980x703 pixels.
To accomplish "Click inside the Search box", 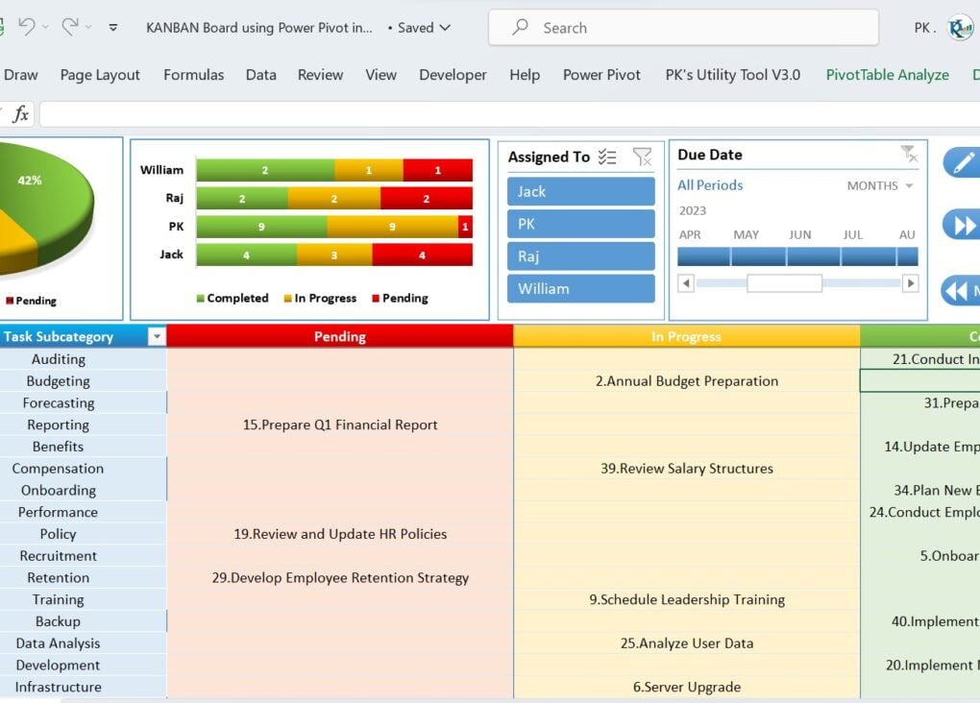I will [683, 27].
